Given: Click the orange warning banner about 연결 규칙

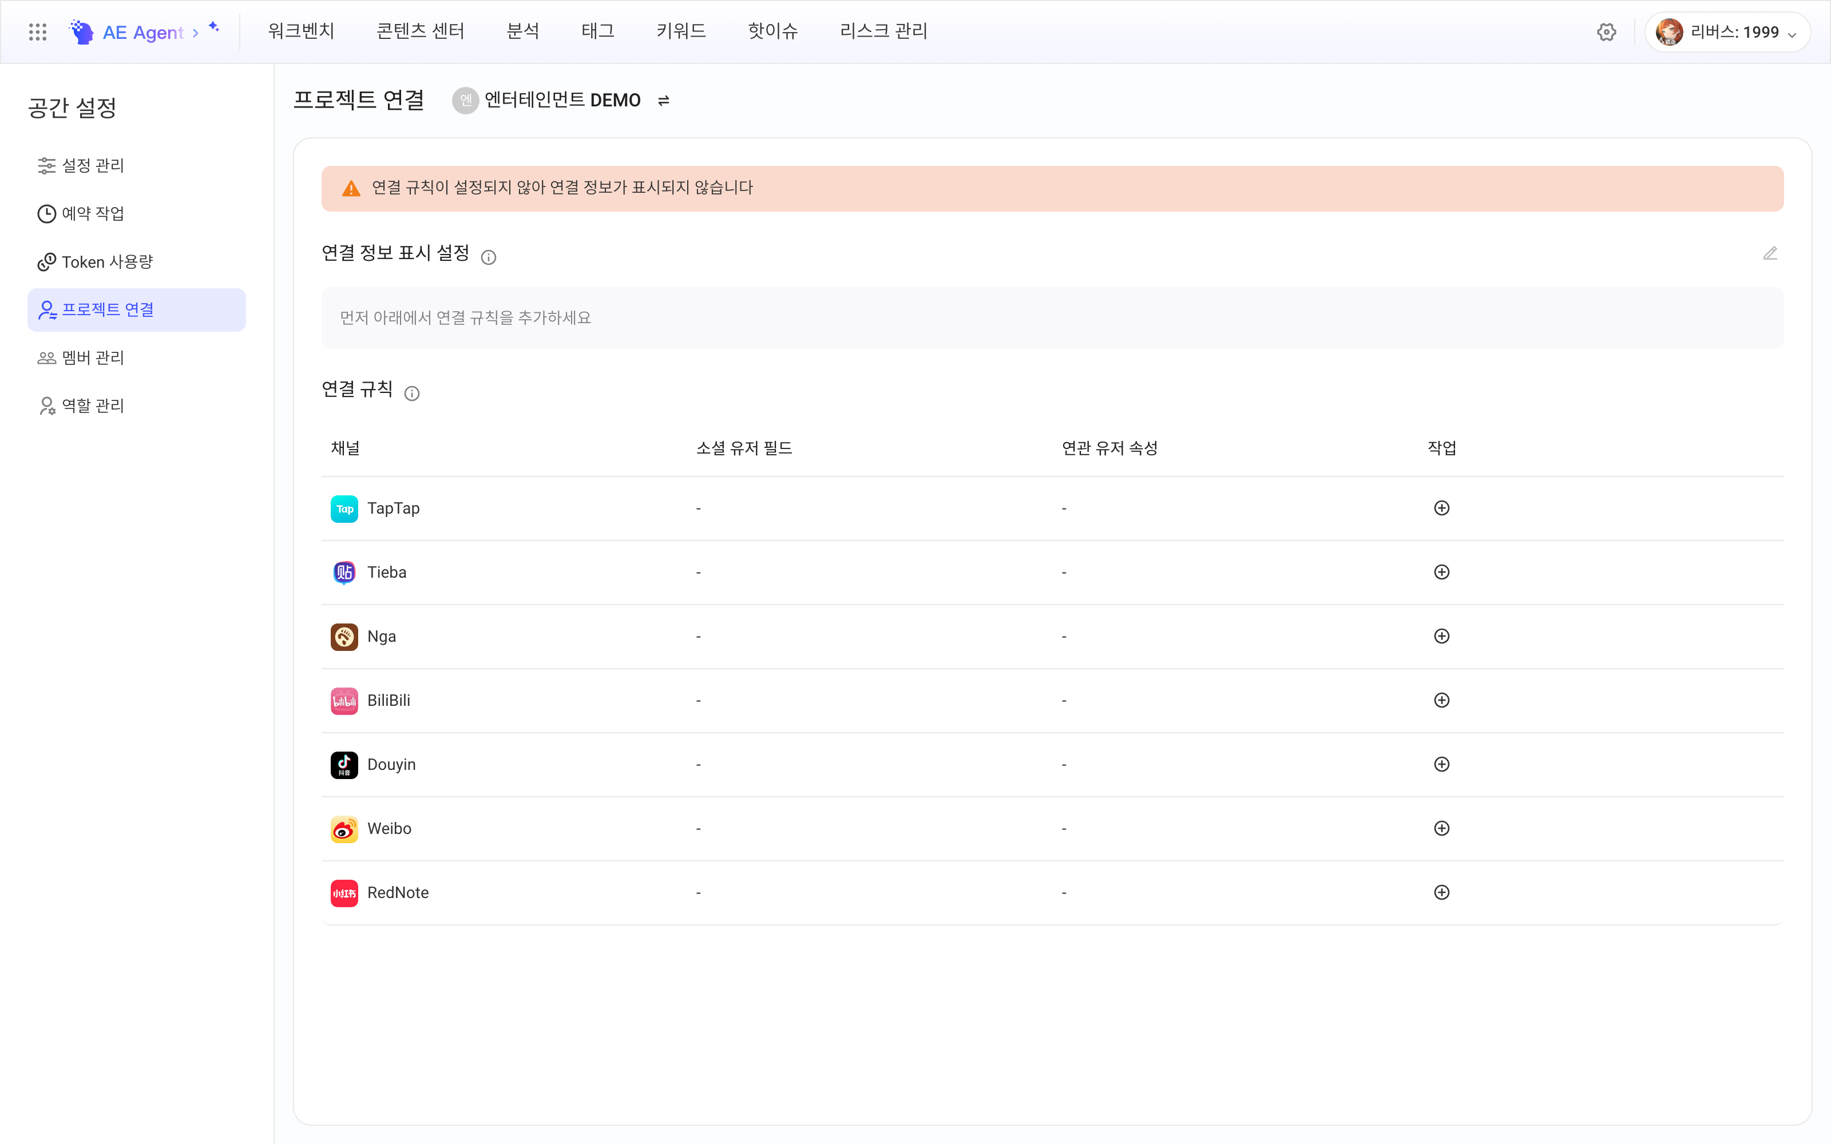Looking at the screenshot, I should pos(1052,188).
